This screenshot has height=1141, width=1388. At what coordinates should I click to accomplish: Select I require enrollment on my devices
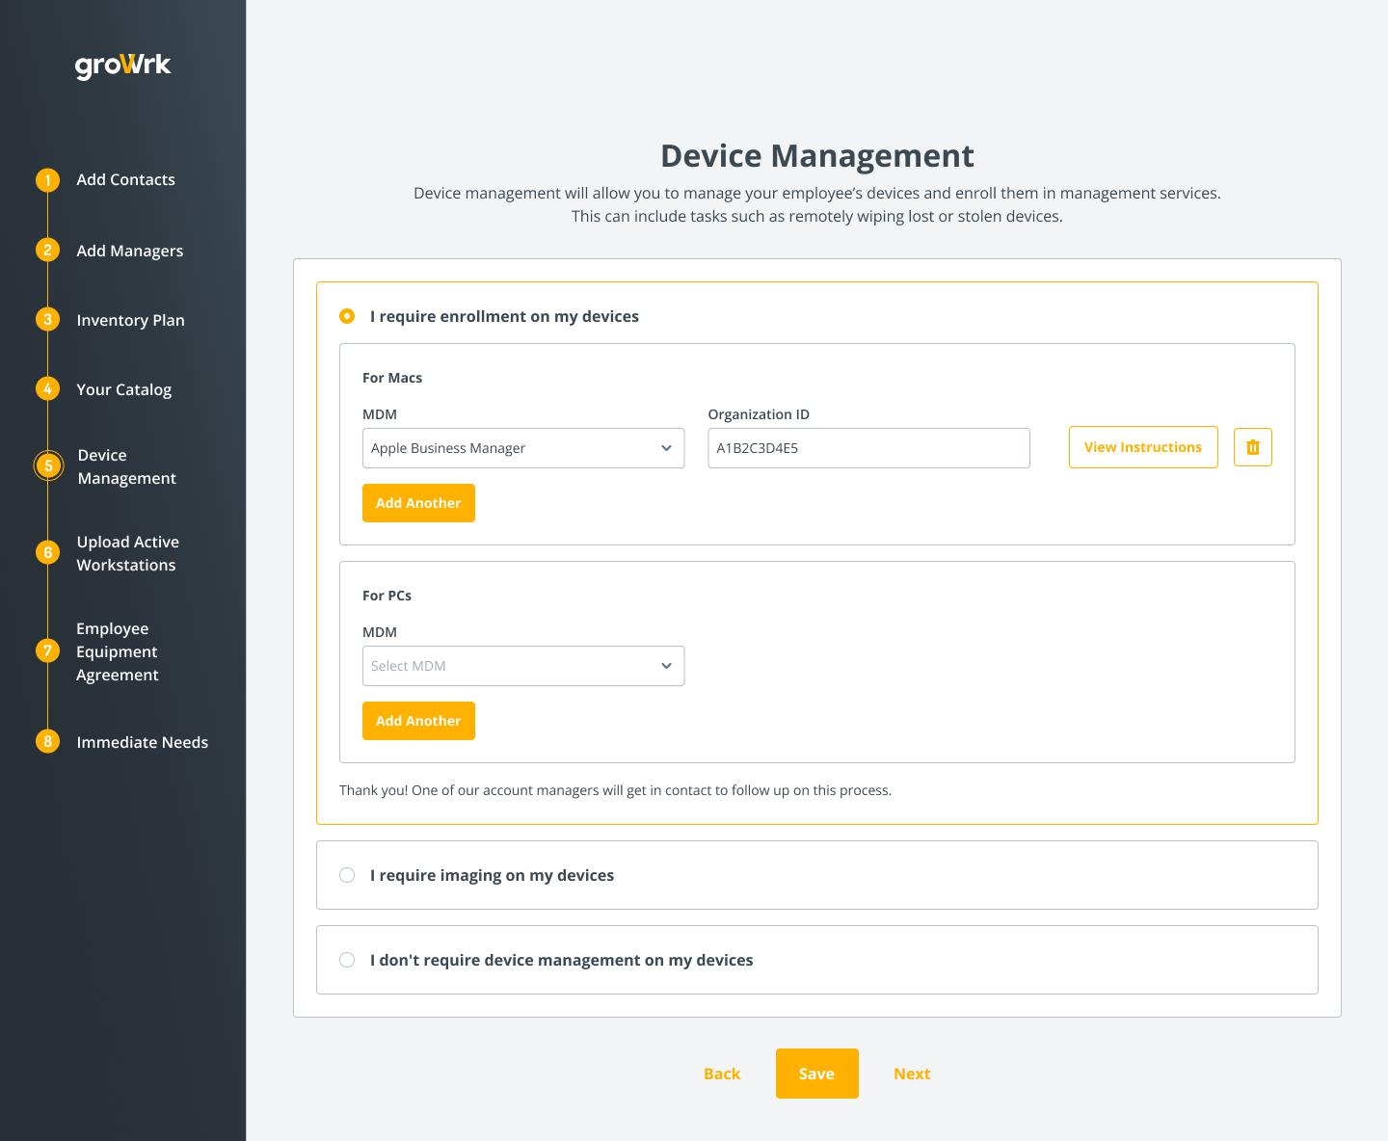tap(347, 316)
